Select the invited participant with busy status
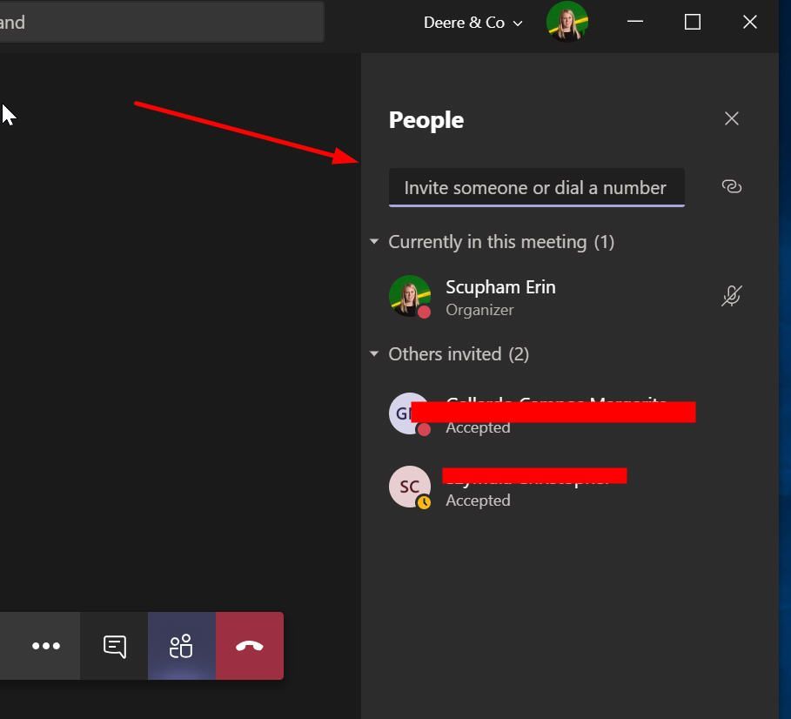Screen dimensions: 791x719 pos(566,414)
